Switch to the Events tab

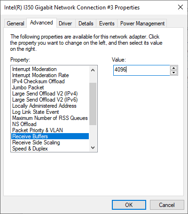[x=107, y=24]
